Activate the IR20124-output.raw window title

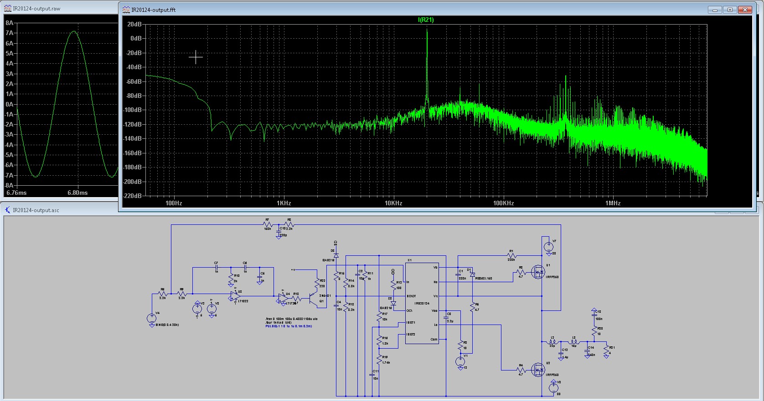(x=36, y=9)
